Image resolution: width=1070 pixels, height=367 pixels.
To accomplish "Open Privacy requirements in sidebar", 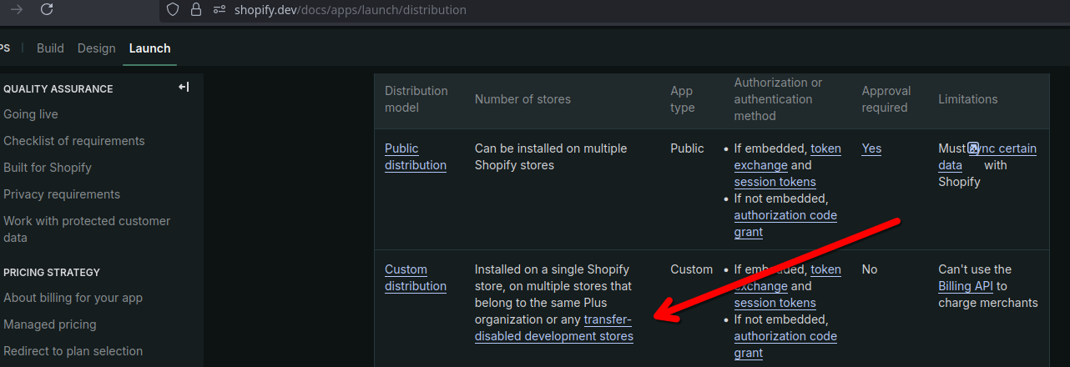I will (62, 194).
